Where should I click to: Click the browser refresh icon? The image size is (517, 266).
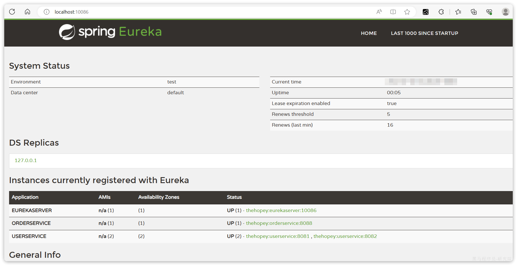(12, 12)
